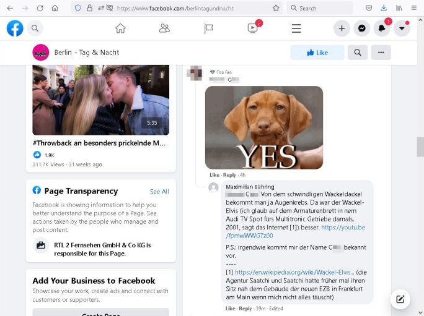Open Pocket save icon
The width and height of the screenshot is (424, 316).
369,8
